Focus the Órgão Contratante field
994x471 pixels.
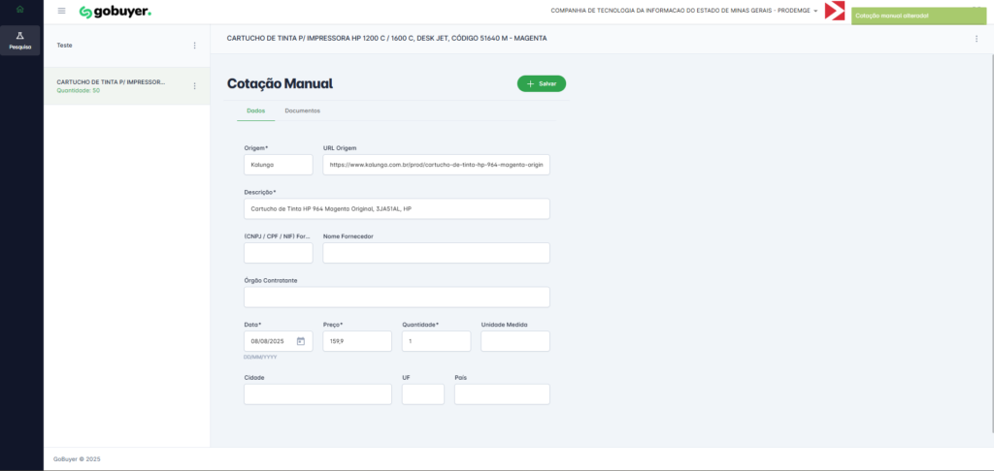(x=396, y=297)
